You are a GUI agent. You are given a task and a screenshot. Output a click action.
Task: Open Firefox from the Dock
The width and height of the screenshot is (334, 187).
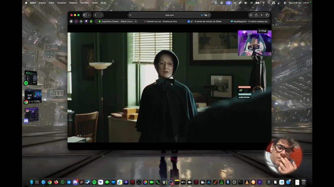pos(56,182)
